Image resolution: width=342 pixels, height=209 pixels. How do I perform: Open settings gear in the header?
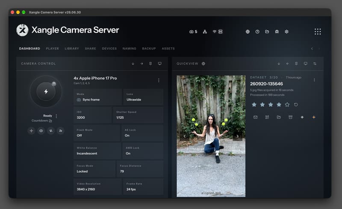286,32
